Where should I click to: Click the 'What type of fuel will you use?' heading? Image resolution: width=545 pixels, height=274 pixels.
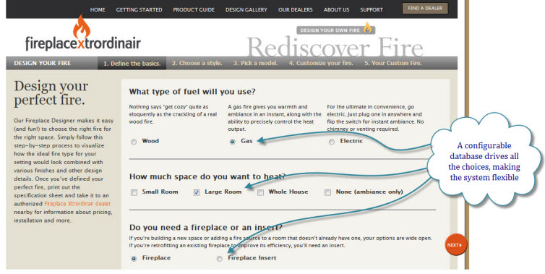point(192,92)
